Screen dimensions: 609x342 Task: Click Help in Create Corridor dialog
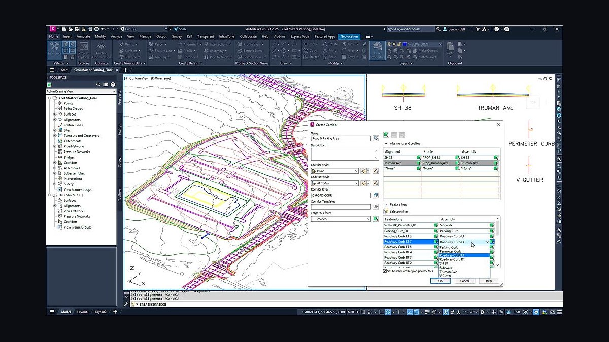click(489, 281)
